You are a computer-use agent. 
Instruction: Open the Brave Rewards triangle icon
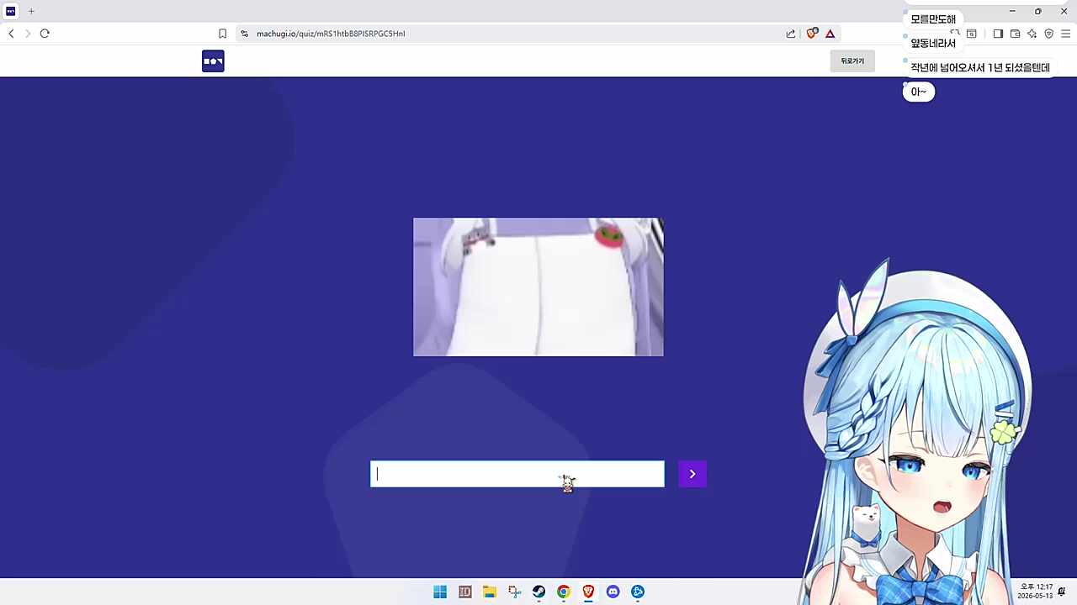[830, 34]
